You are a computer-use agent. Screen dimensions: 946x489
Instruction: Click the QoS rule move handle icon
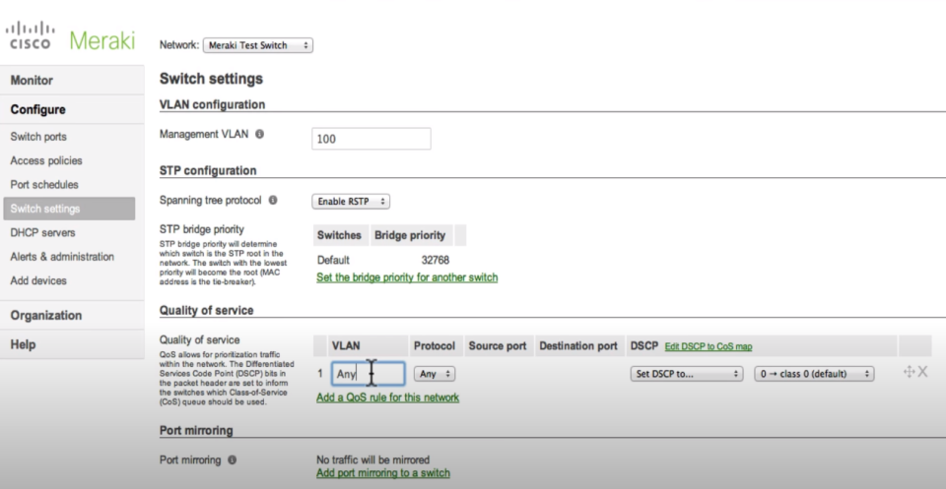click(909, 372)
